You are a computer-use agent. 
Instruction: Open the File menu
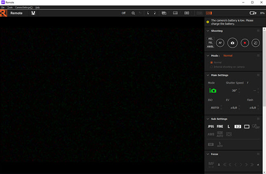point(3,7)
